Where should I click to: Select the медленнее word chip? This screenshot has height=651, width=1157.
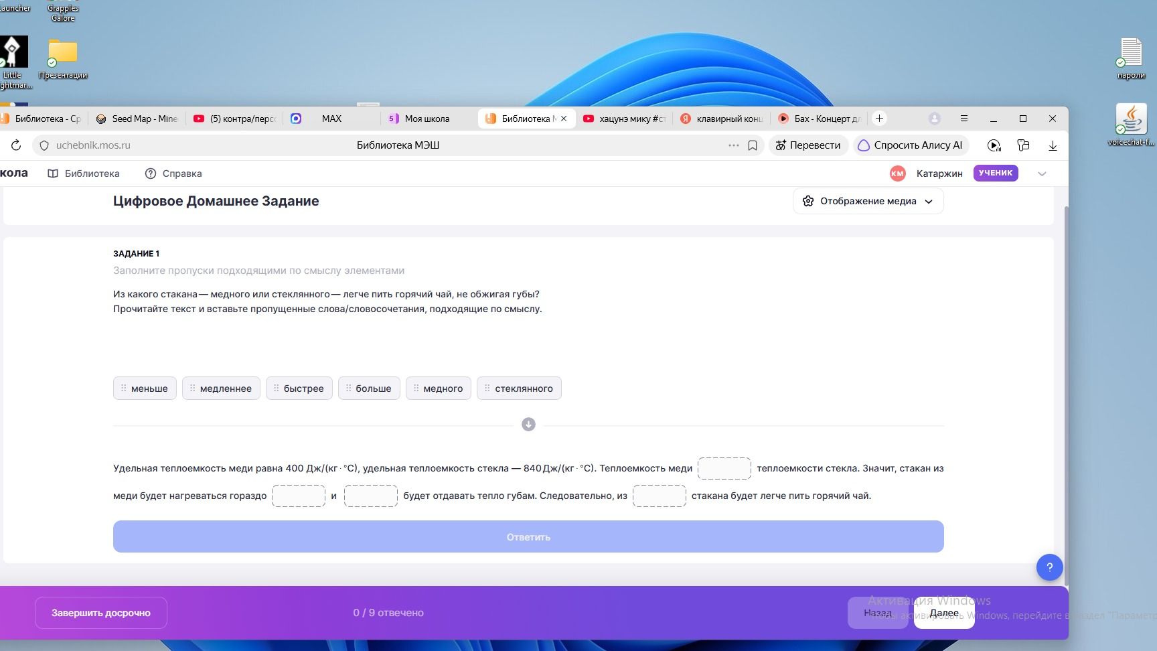point(221,388)
